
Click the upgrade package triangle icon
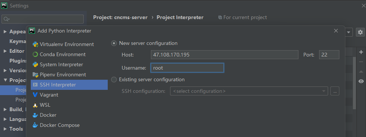click(361, 71)
